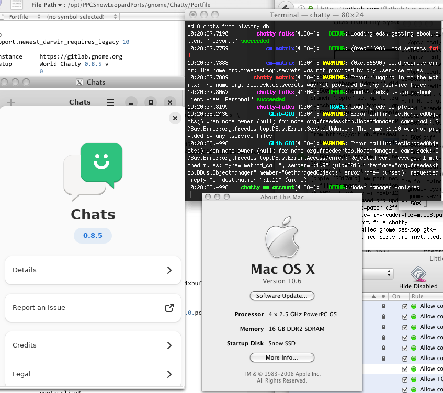
Task: Click 'Modem Manager vanished' text in Terminal
Action: 385,187
